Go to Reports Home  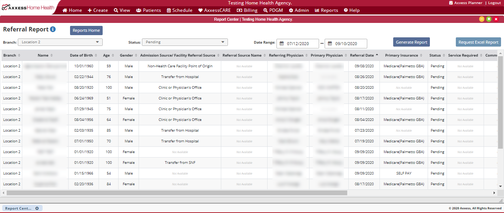pyautogui.click(x=86, y=30)
